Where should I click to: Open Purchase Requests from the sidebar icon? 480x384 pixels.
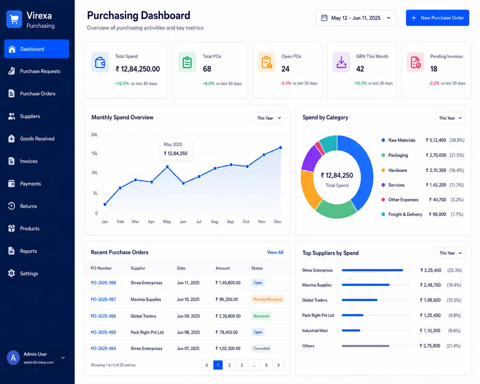12,71
